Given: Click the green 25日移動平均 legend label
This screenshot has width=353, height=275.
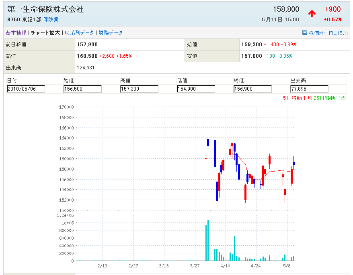Looking at the screenshot, I should pos(330,98).
